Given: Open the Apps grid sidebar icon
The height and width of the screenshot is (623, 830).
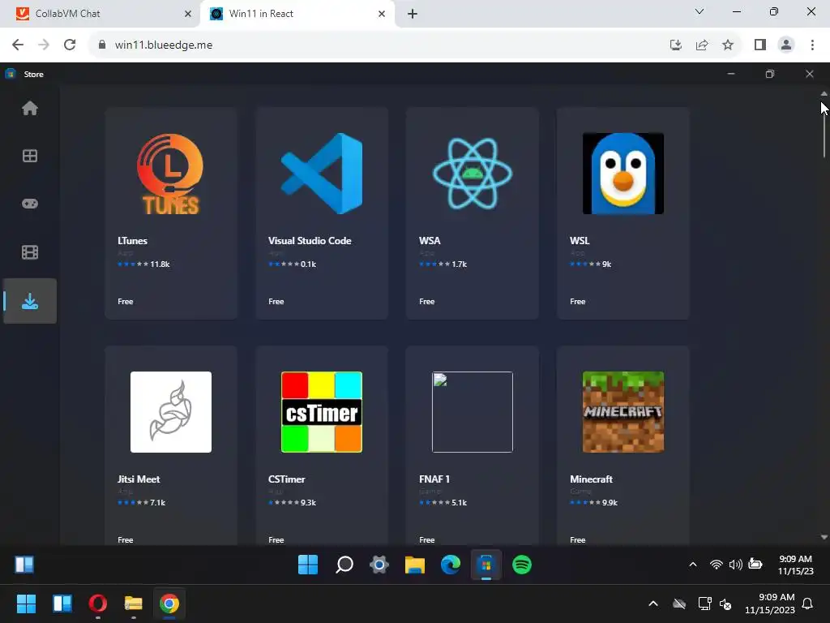Looking at the screenshot, I should click(30, 156).
